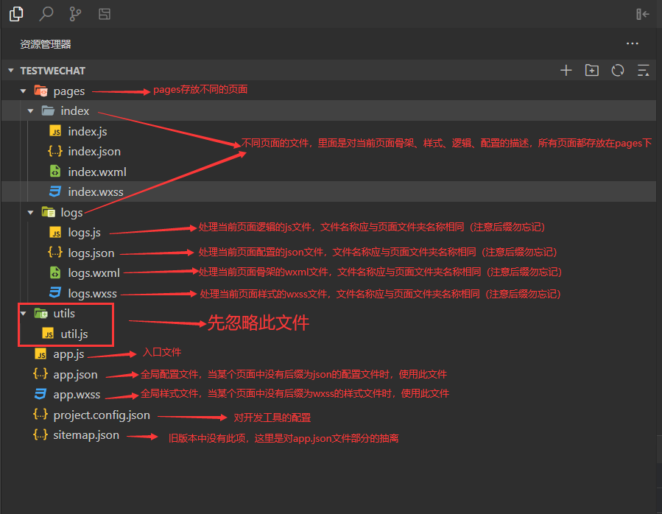
Task: Open the logs.wxml file
Action: click(94, 273)
